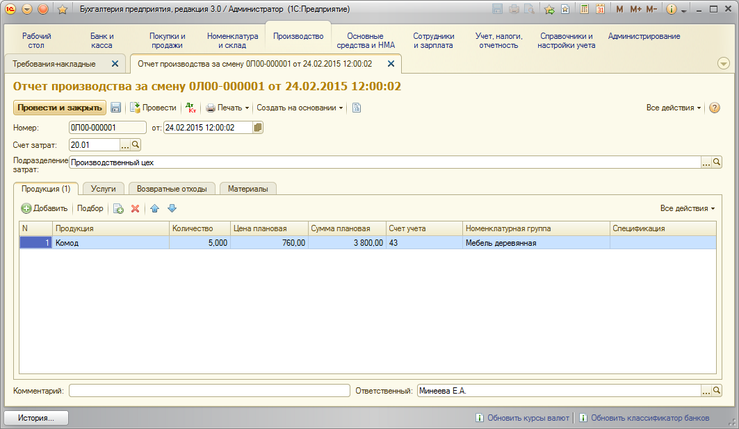Viewport: 739px width, 429px height.
Task: Open table's Все действия menu above the grid
Action: coord(687,208)
